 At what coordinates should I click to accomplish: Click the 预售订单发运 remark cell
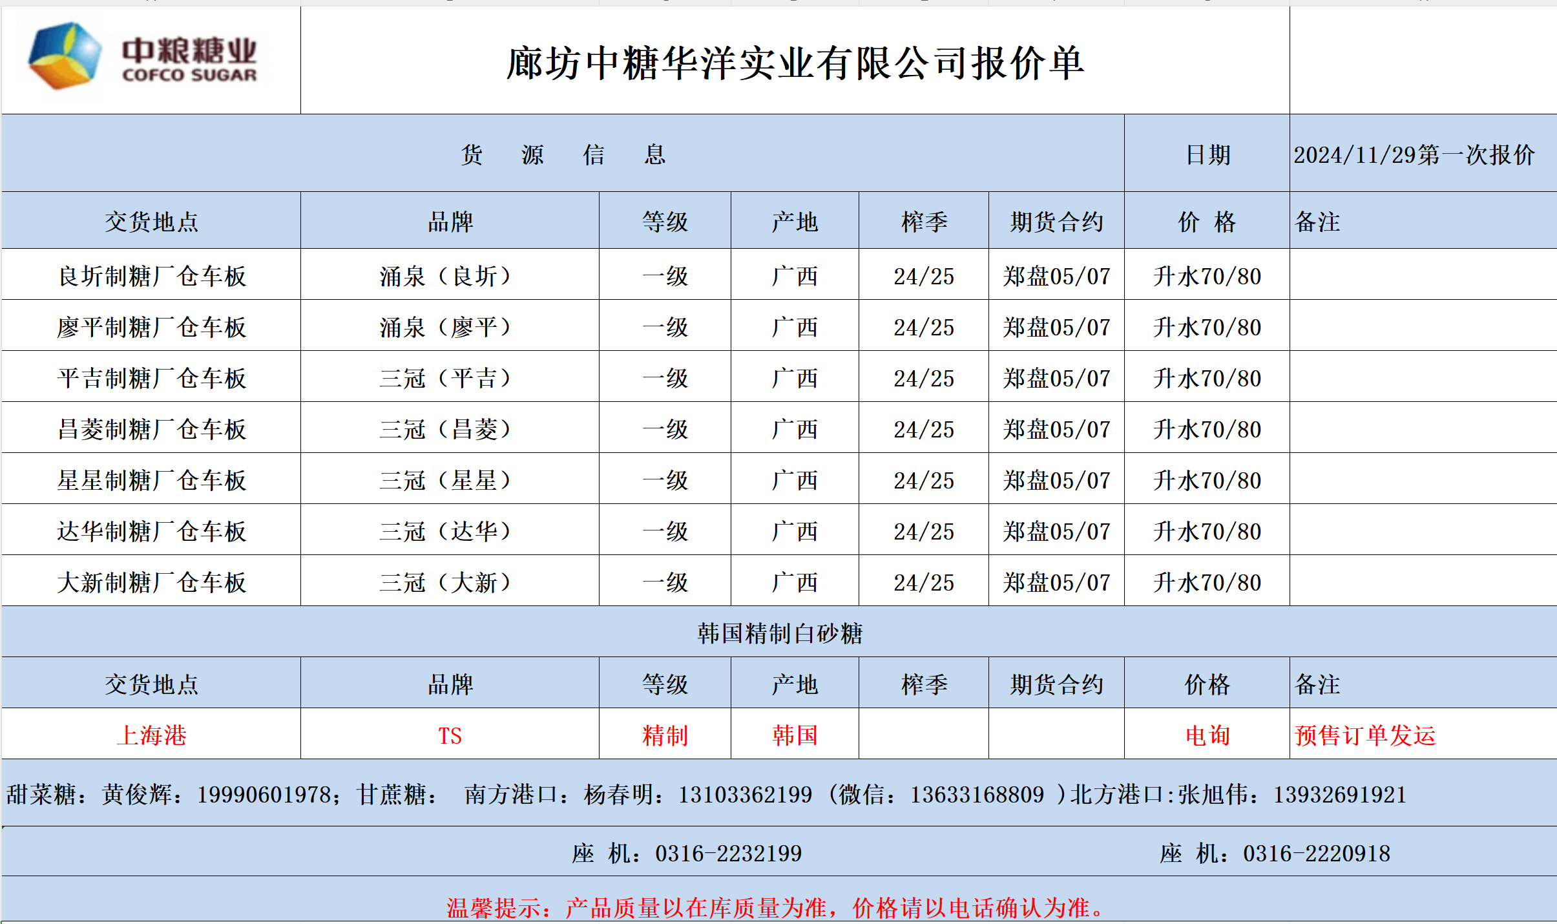click(x=1364, y=735)
